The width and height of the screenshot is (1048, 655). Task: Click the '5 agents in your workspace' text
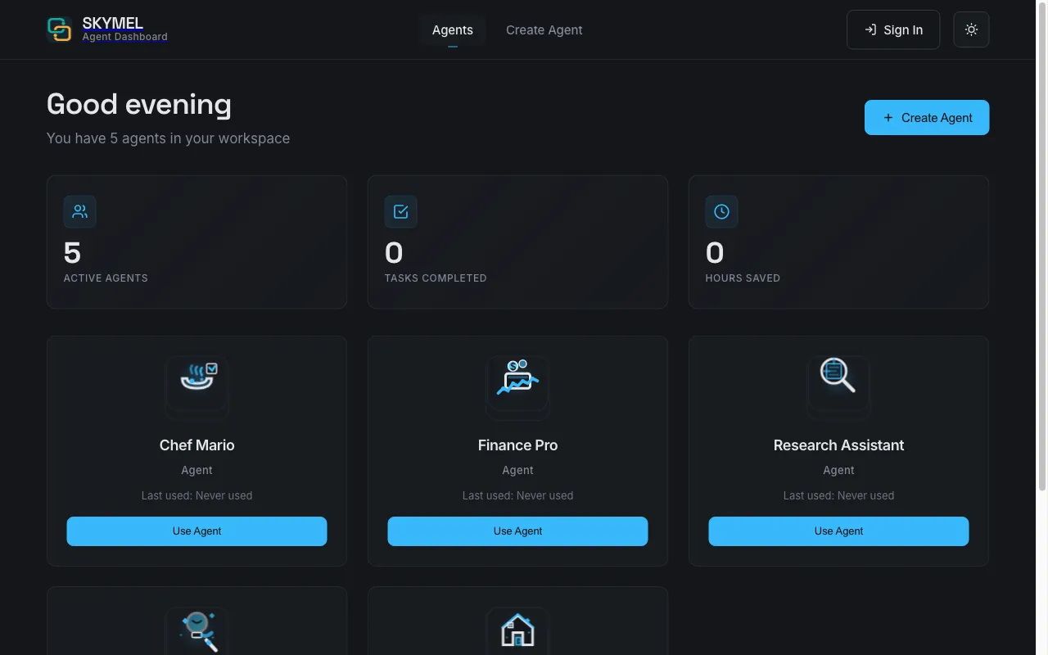(200, 138)
